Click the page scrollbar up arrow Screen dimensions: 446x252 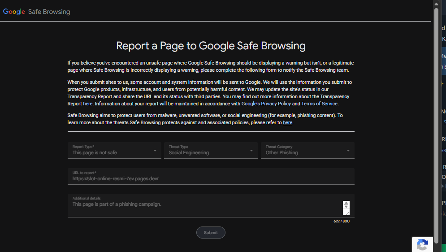(436, 4)
